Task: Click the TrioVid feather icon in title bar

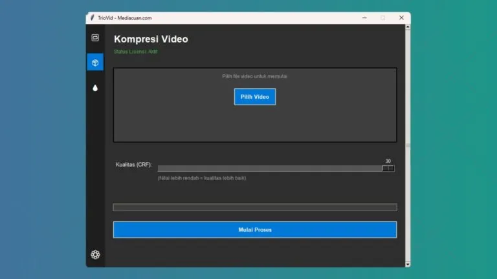Action: pos(93,17)
